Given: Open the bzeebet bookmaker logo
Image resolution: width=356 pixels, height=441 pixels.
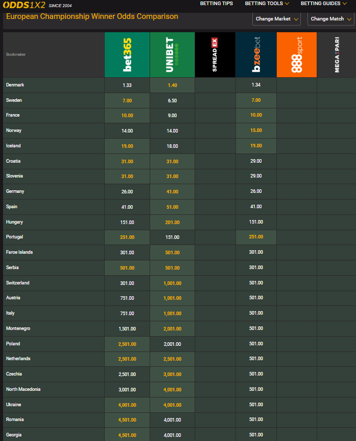Looking at the screenshot, I should point(256,55).
